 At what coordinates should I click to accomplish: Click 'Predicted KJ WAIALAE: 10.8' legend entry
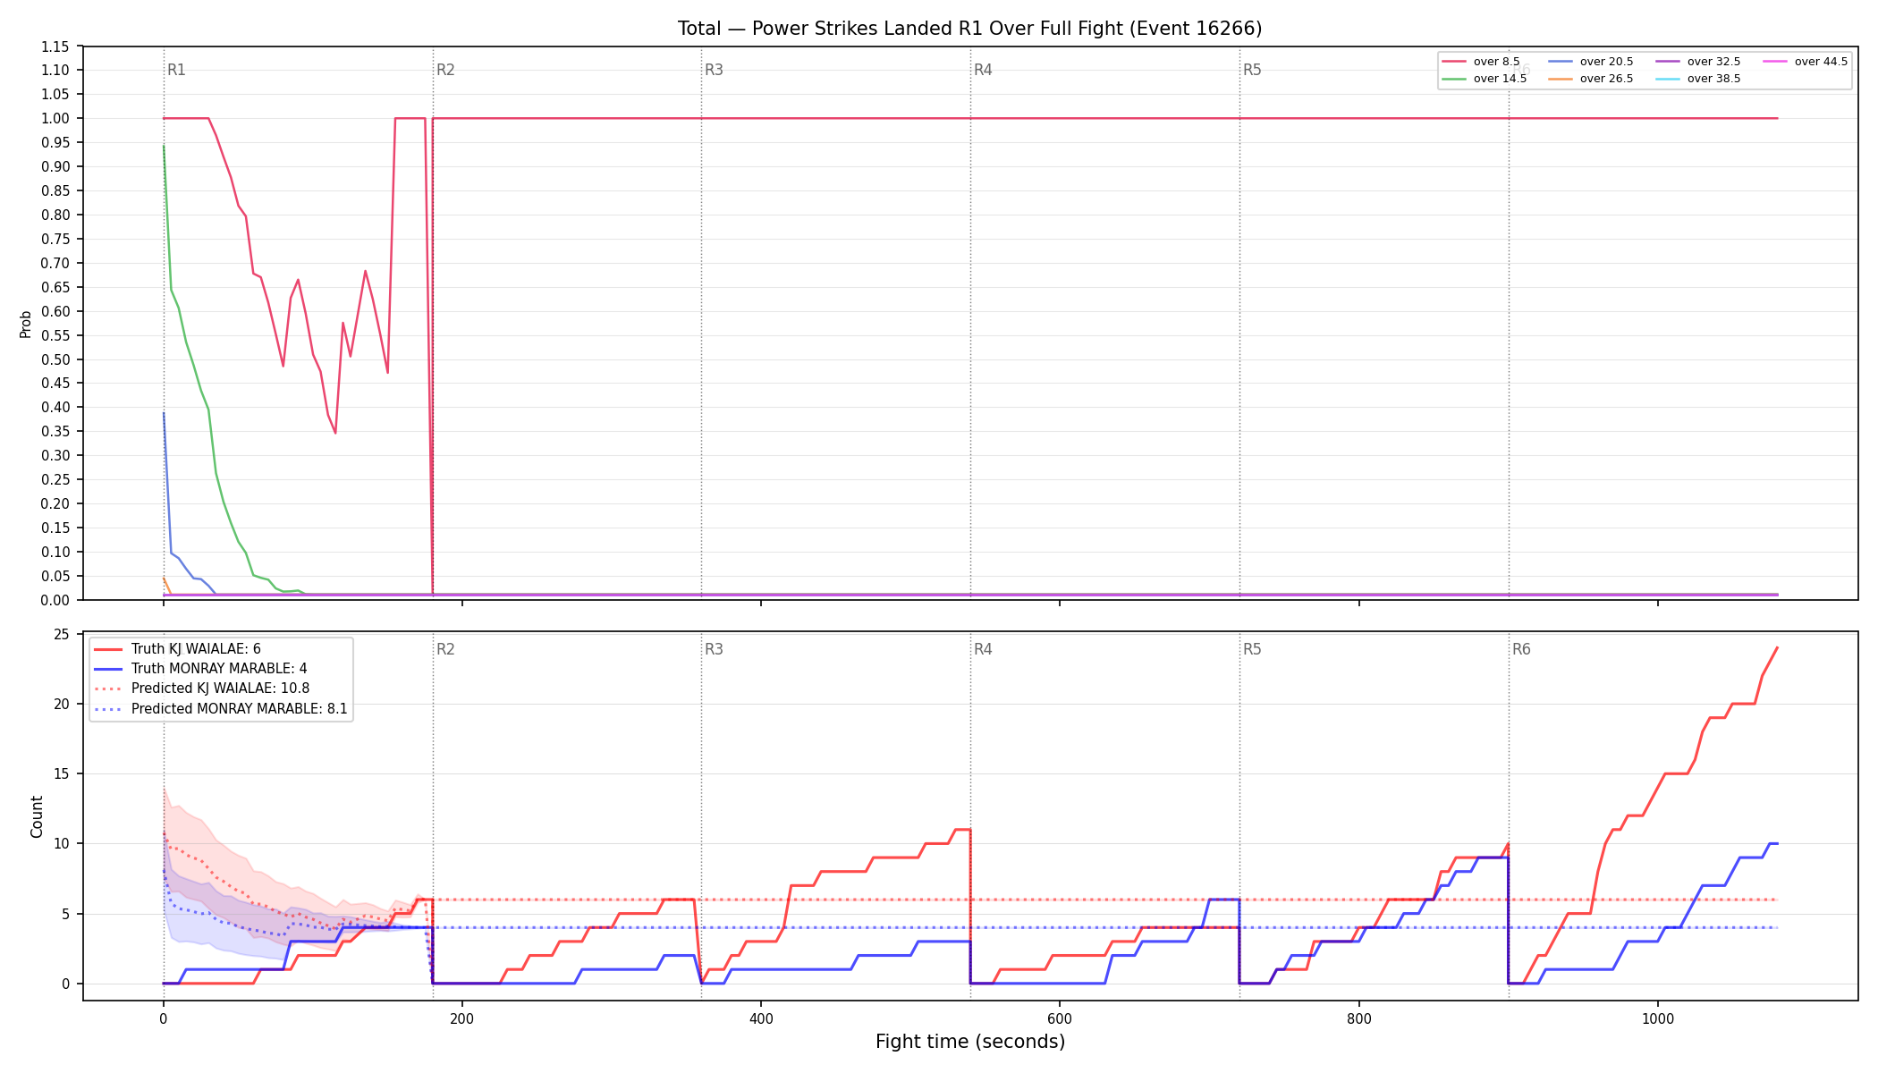[x=201, y=689]
